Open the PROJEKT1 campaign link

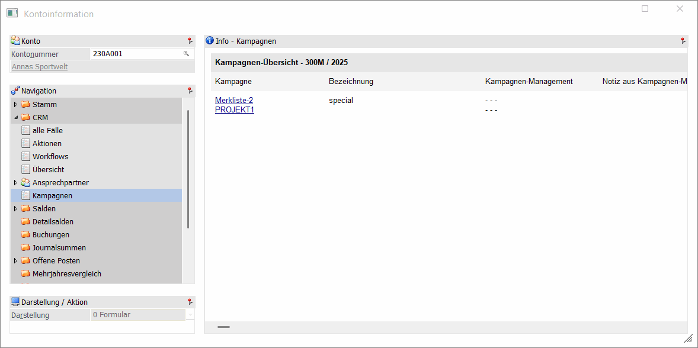click(x=235, y=109)
